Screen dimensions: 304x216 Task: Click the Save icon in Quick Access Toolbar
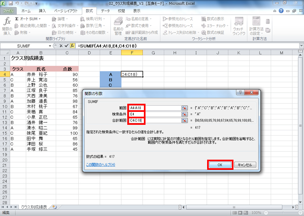click(x=11, y=3)
